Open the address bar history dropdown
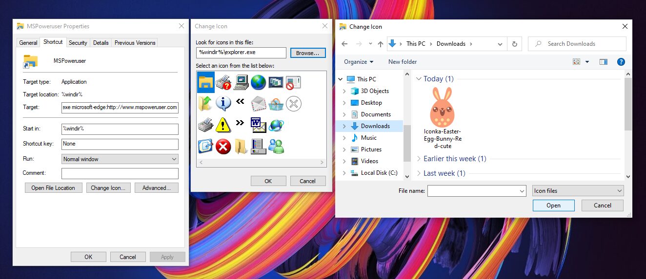646x279 pixels. [500, 44]
